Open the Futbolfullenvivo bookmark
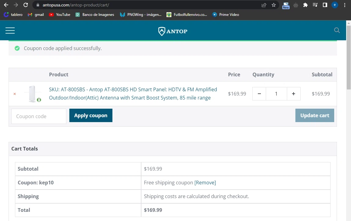 coord(187,15)
